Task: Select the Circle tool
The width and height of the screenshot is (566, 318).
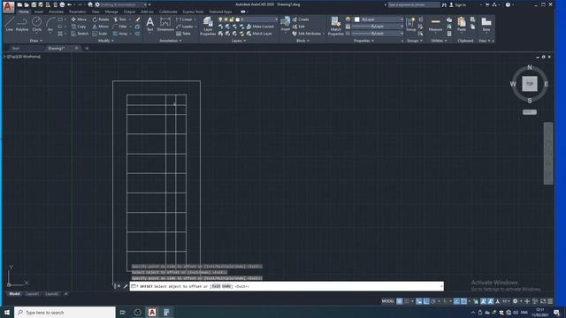Action: pyautogui.click(x=36, y=24)
